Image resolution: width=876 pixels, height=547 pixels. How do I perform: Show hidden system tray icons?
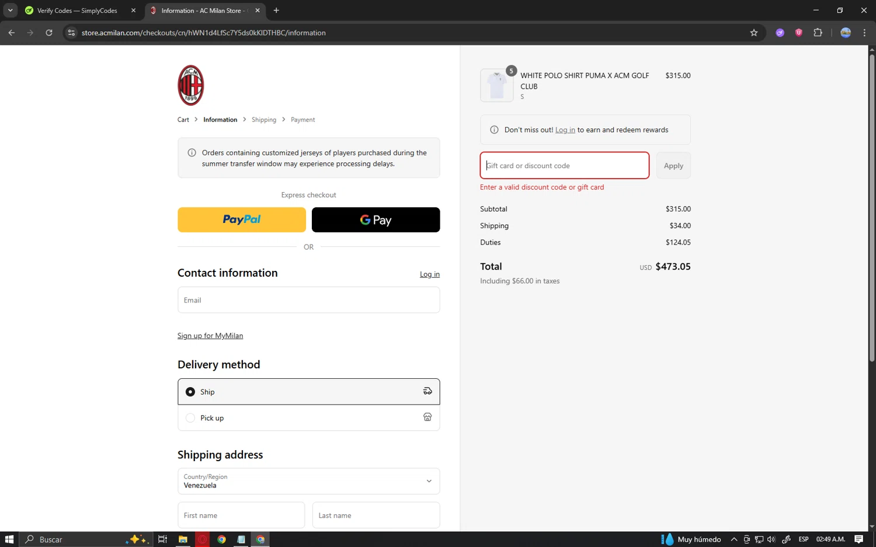[734, 539]
